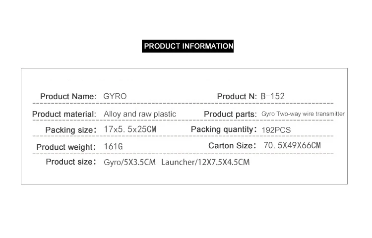Image resolution: width=372 pixels, height=238 pixels.
Task: Select the Packing quantity label
Action: pos(224,129)
